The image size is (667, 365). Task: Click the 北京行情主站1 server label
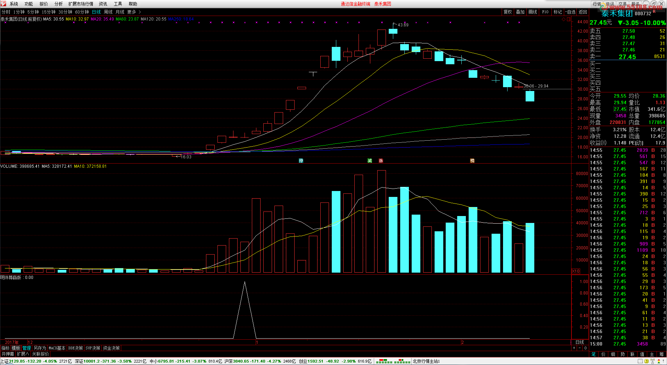coord(426,362)
